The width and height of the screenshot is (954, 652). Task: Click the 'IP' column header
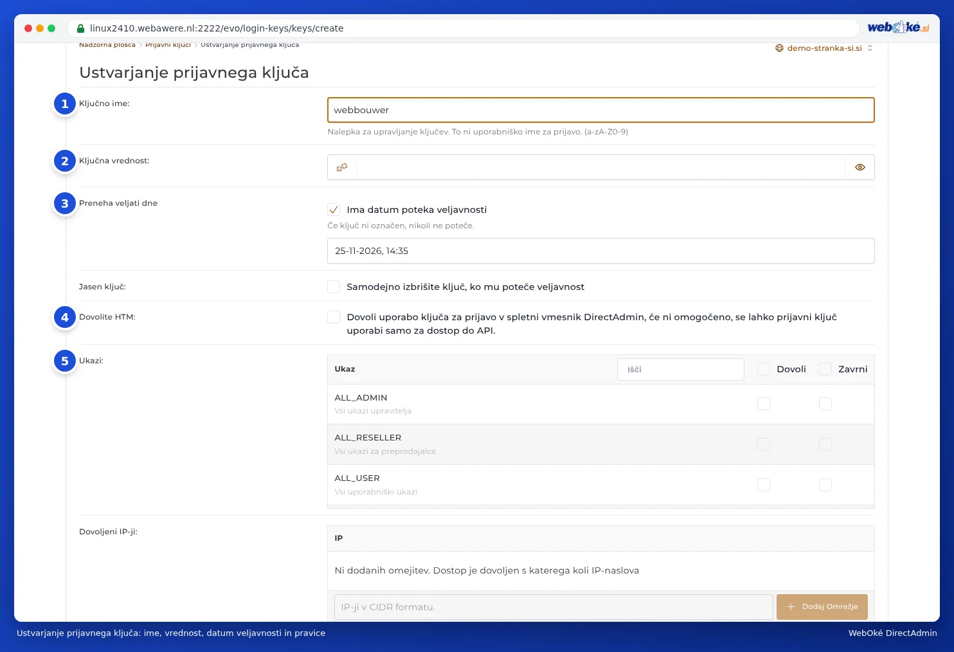point(339,538)
